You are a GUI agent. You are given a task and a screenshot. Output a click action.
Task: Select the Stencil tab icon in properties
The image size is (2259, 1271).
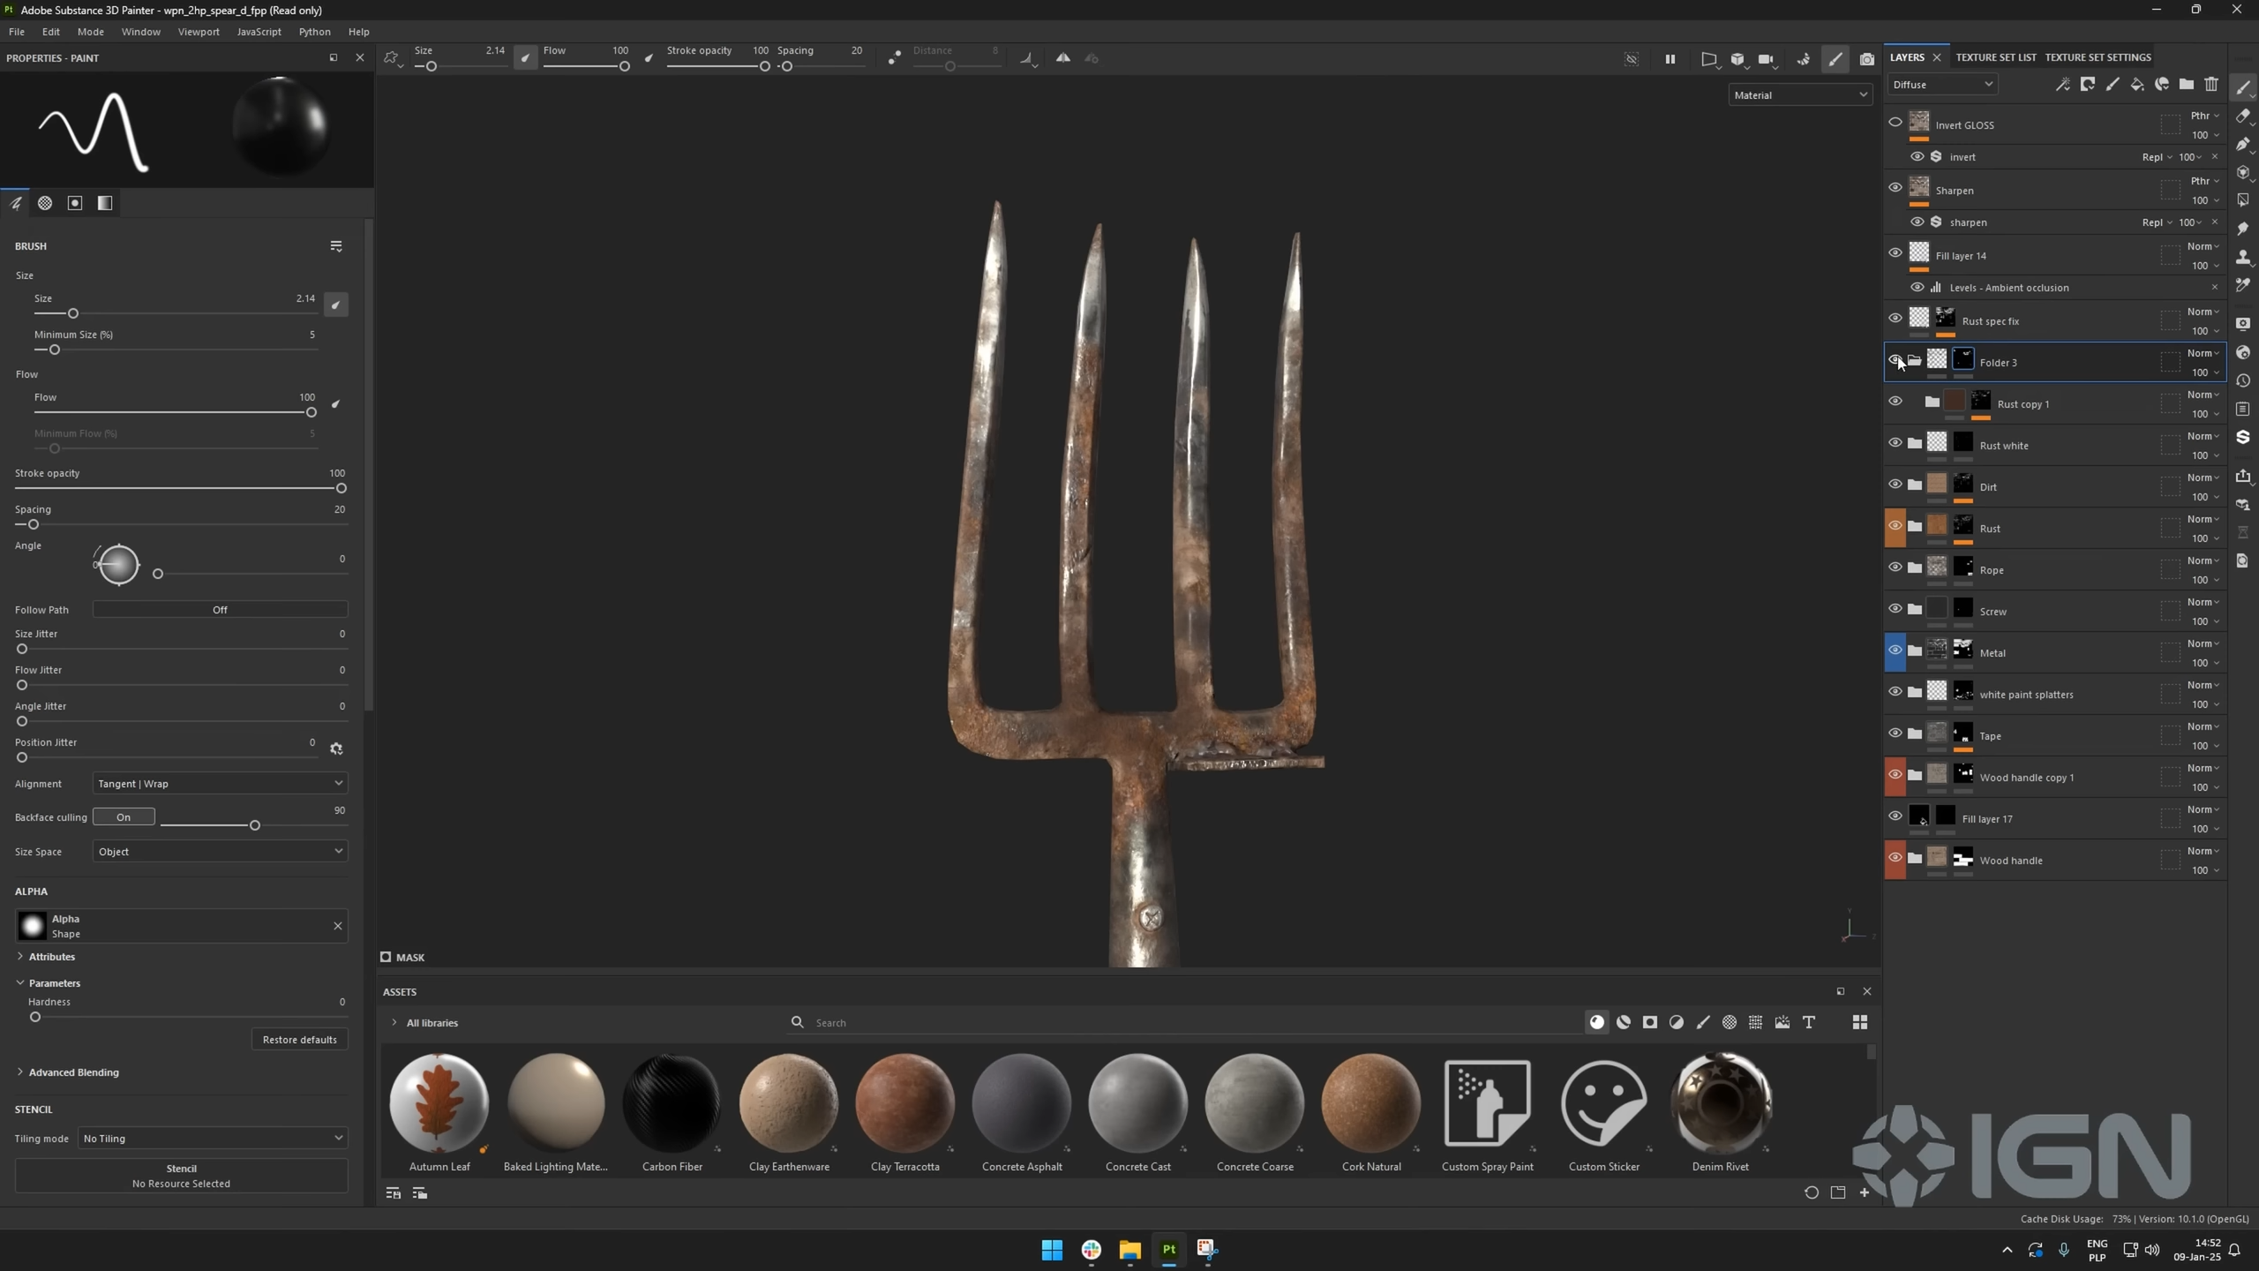75,203
